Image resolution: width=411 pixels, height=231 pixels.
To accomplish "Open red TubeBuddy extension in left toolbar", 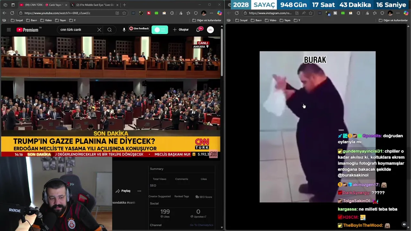I will point(149,13).
